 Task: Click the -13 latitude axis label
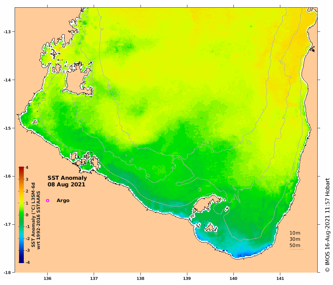(x=7, y=32)
